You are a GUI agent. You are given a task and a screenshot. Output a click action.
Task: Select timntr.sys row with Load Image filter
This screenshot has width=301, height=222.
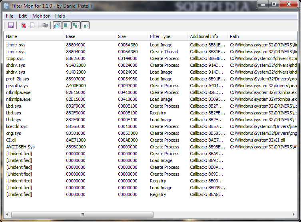tap(150, 45)
